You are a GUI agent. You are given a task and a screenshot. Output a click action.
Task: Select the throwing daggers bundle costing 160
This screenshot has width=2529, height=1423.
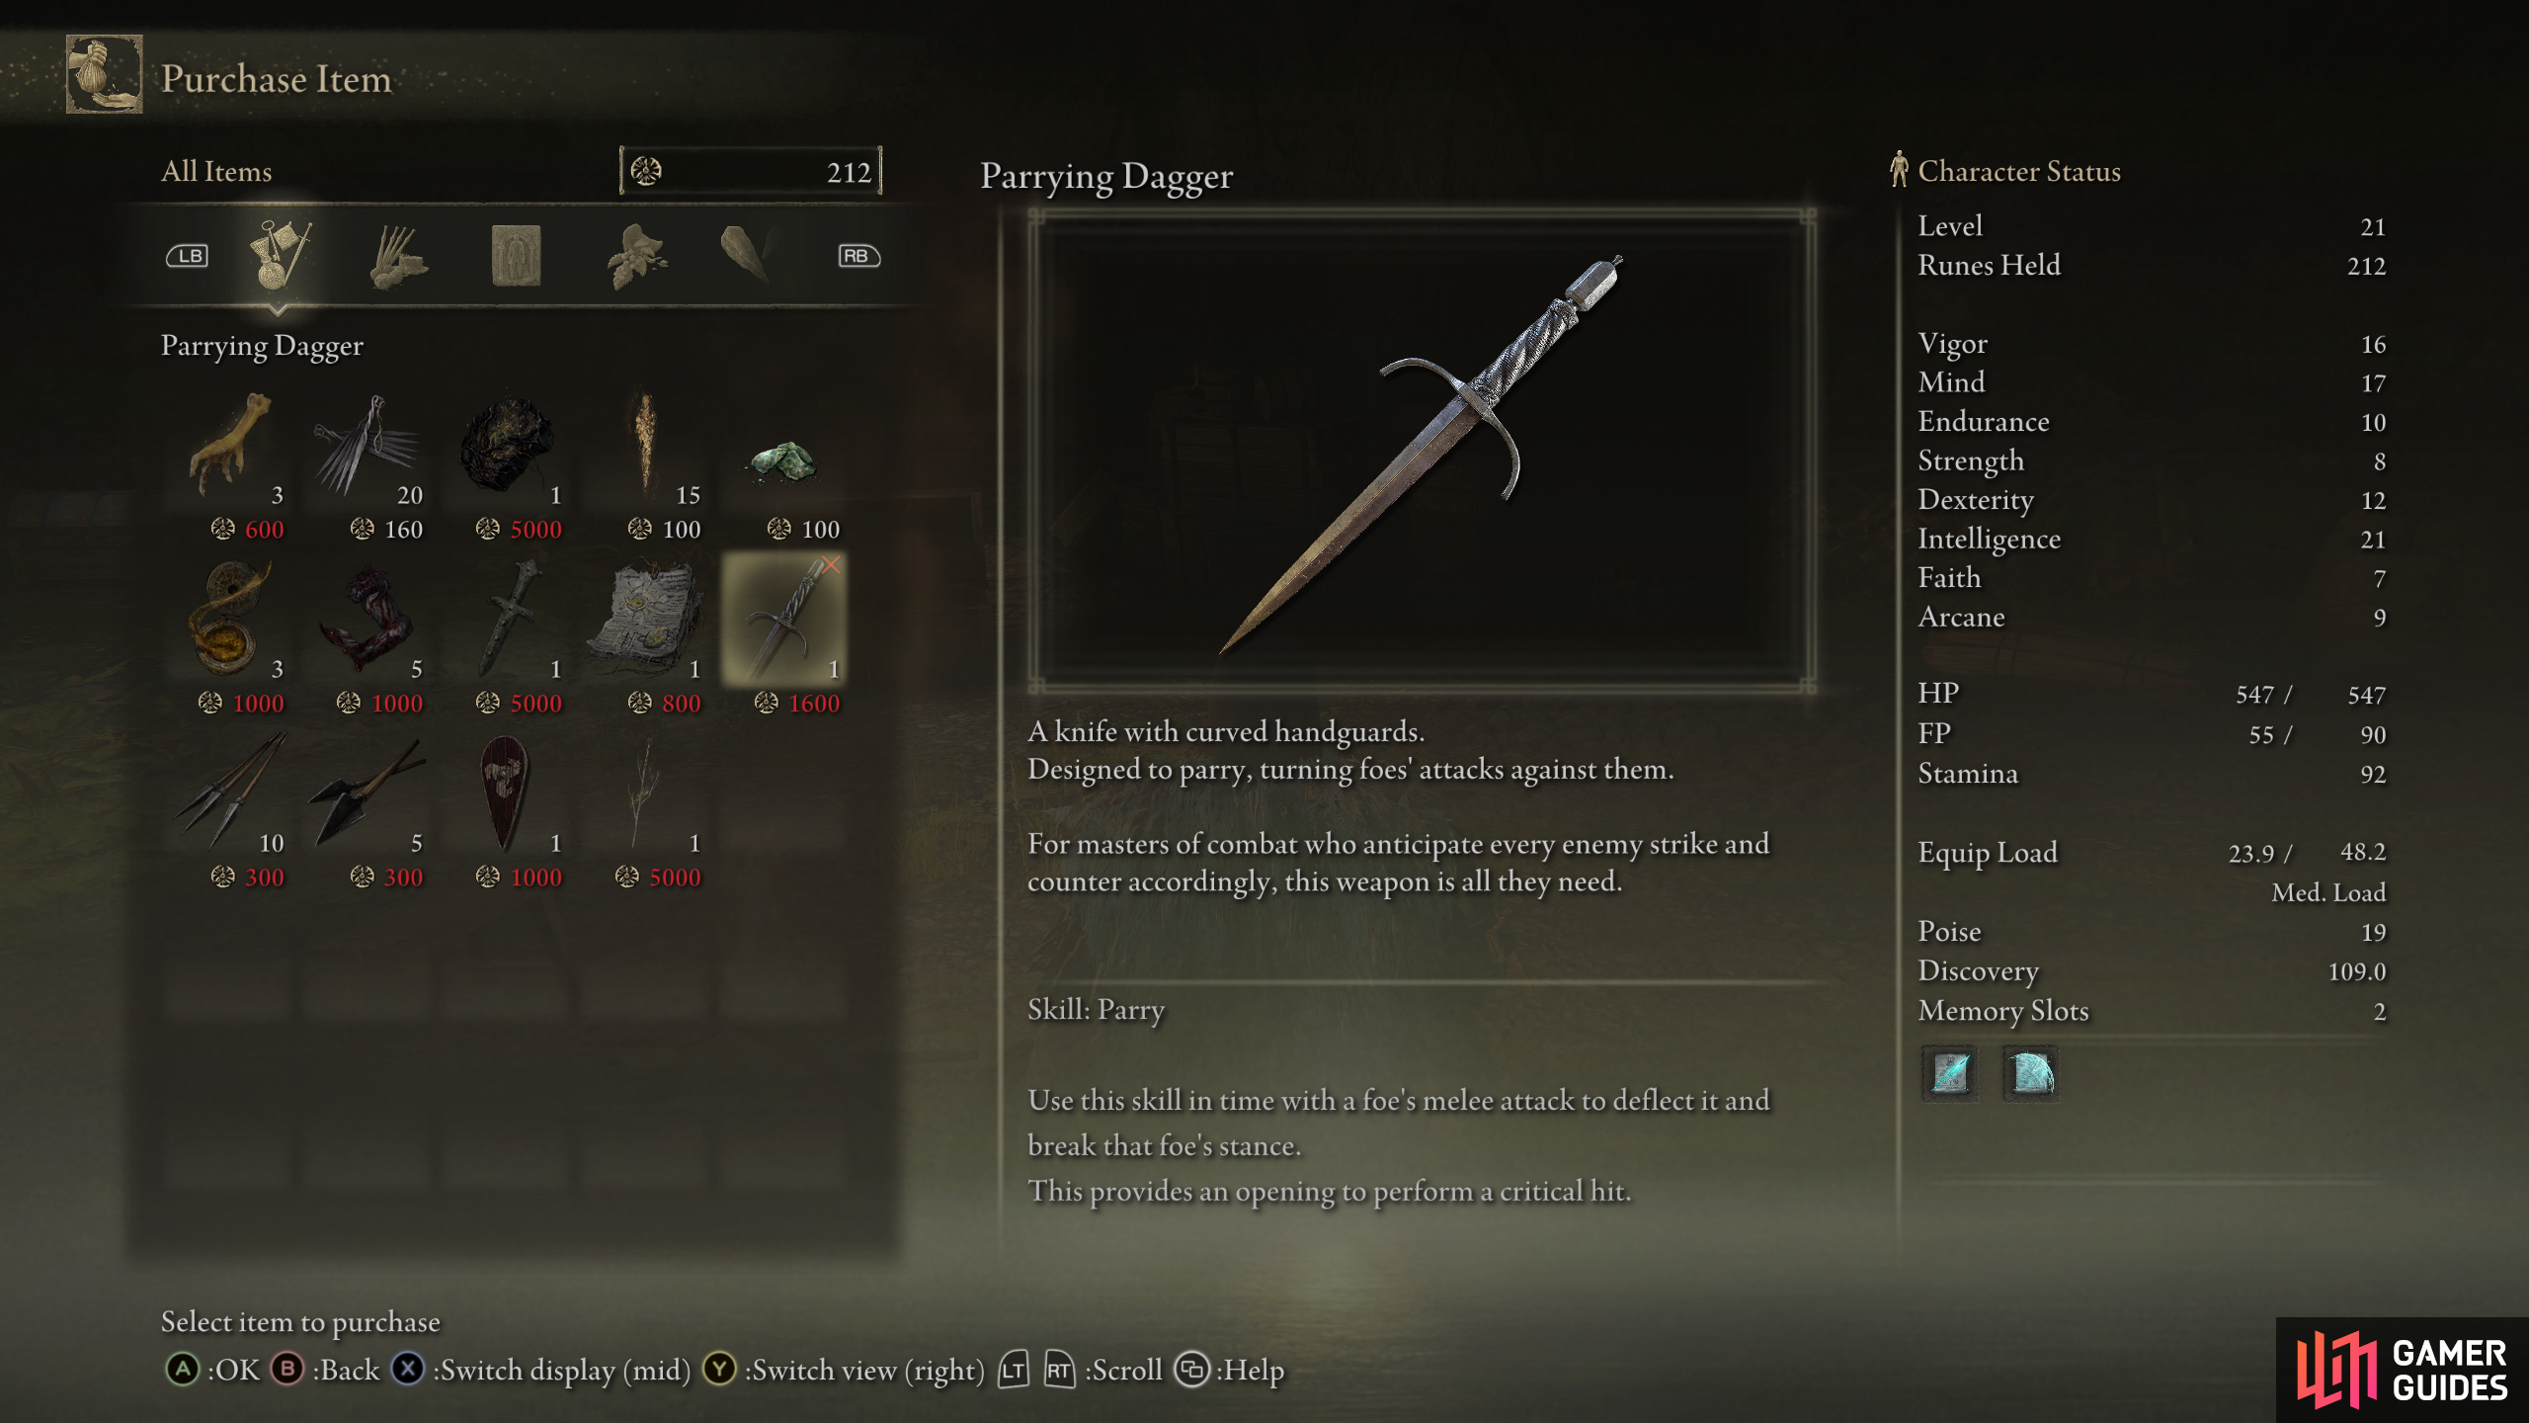369,462
